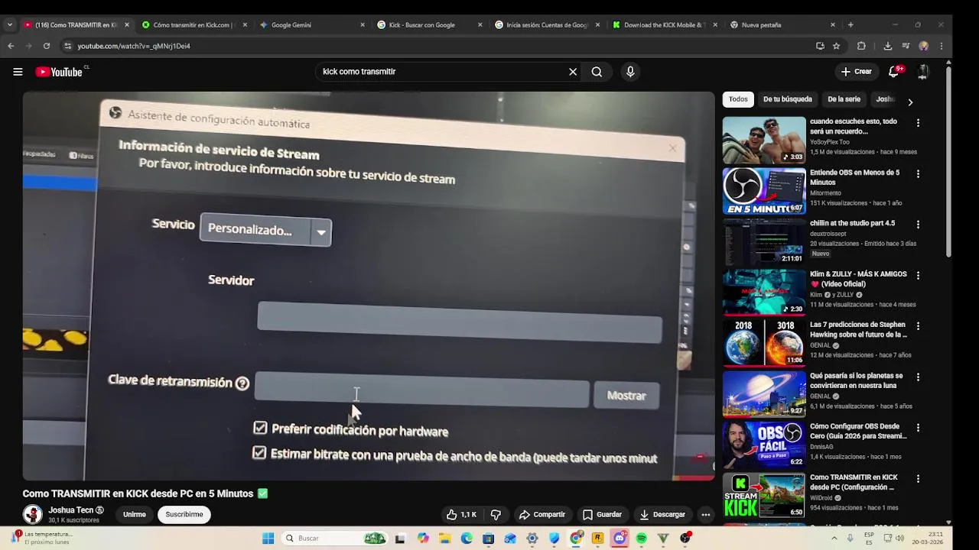This screenshot has width=979, height=550.
Task: Dislike the video
Action: (x=496, y=515)
